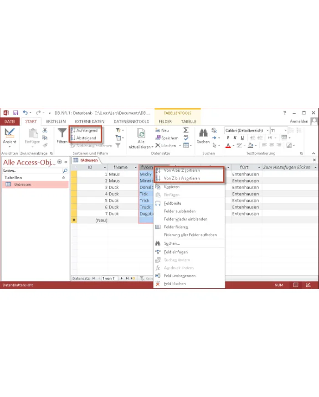The image size is (319, 397).
Task: Switch to the ERSTELLEN tab
Action: tap(56, 122)
